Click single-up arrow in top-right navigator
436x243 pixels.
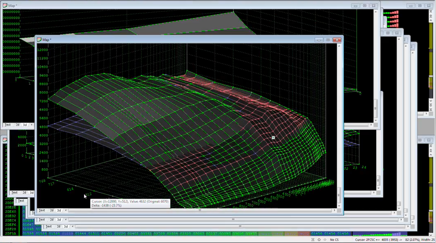point(431,21)
